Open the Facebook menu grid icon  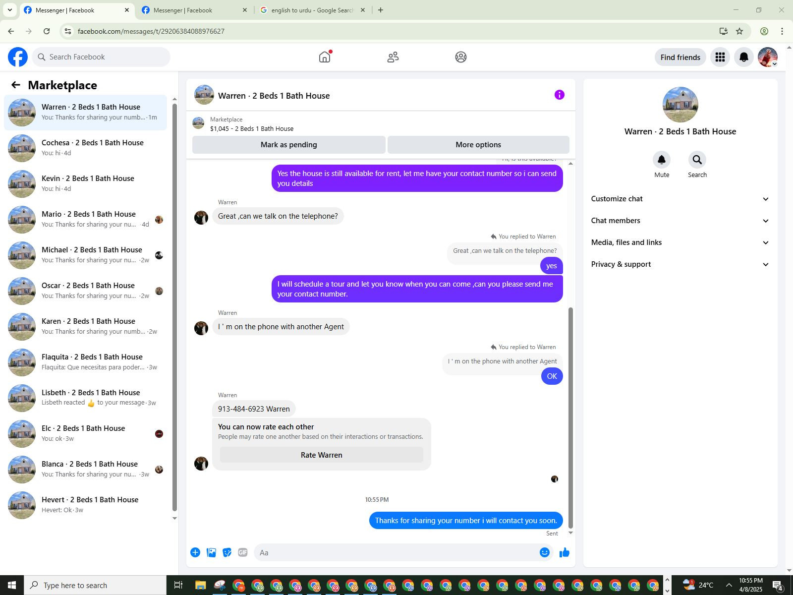(720, 57)
